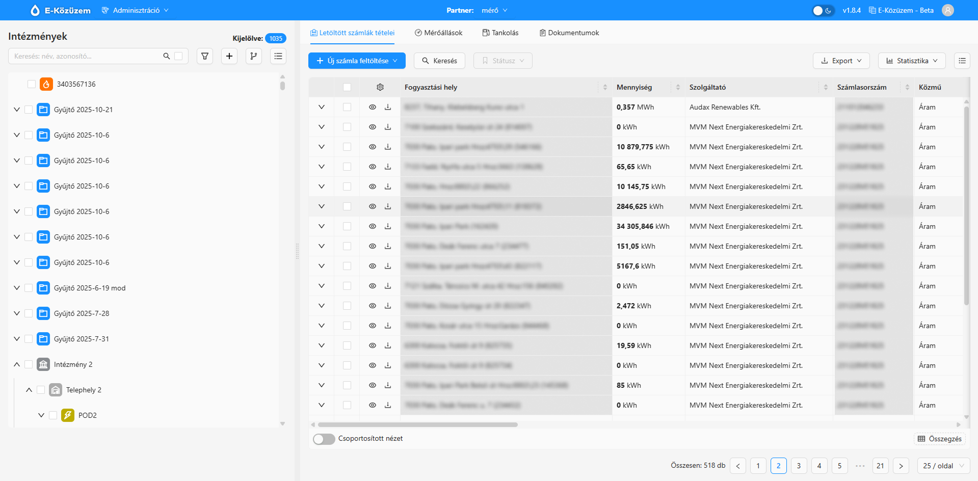
Task: Toggle the dark mode switch in header
Action: click(823, 10)
